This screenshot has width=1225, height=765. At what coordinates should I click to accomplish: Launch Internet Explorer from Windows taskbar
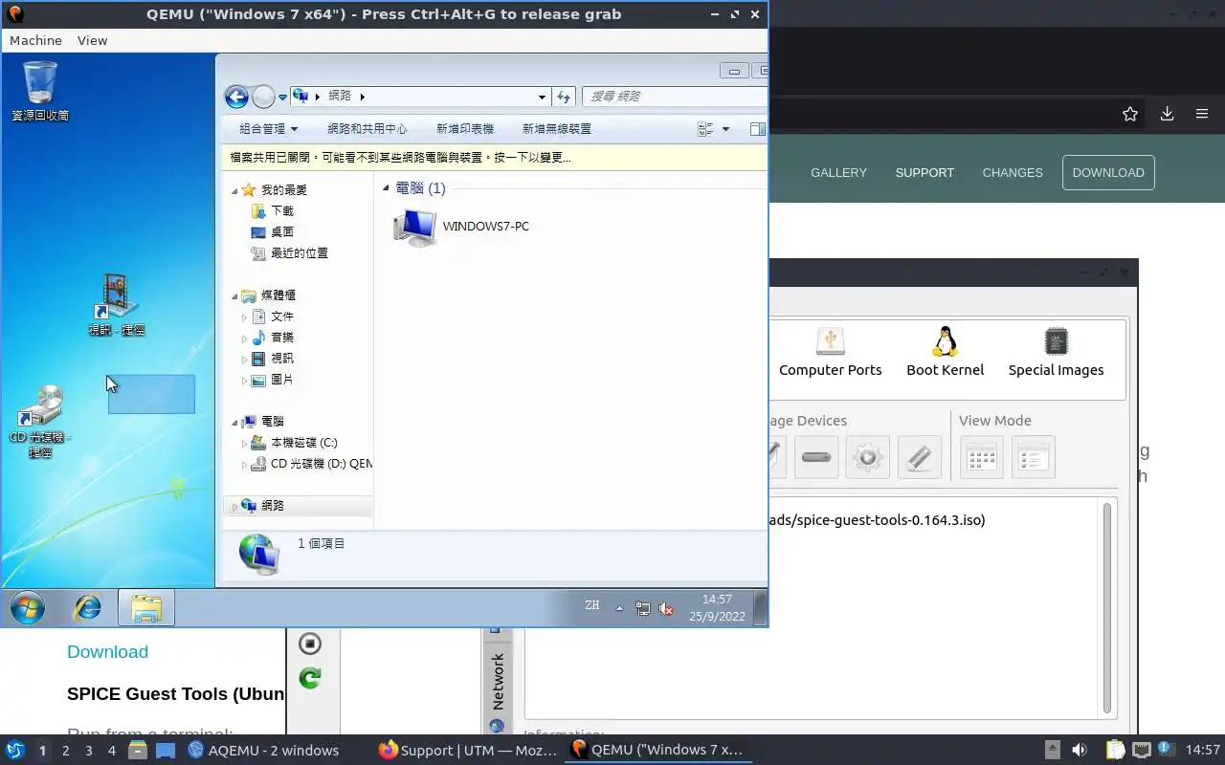pyautogui.click(x=87, y=607)
